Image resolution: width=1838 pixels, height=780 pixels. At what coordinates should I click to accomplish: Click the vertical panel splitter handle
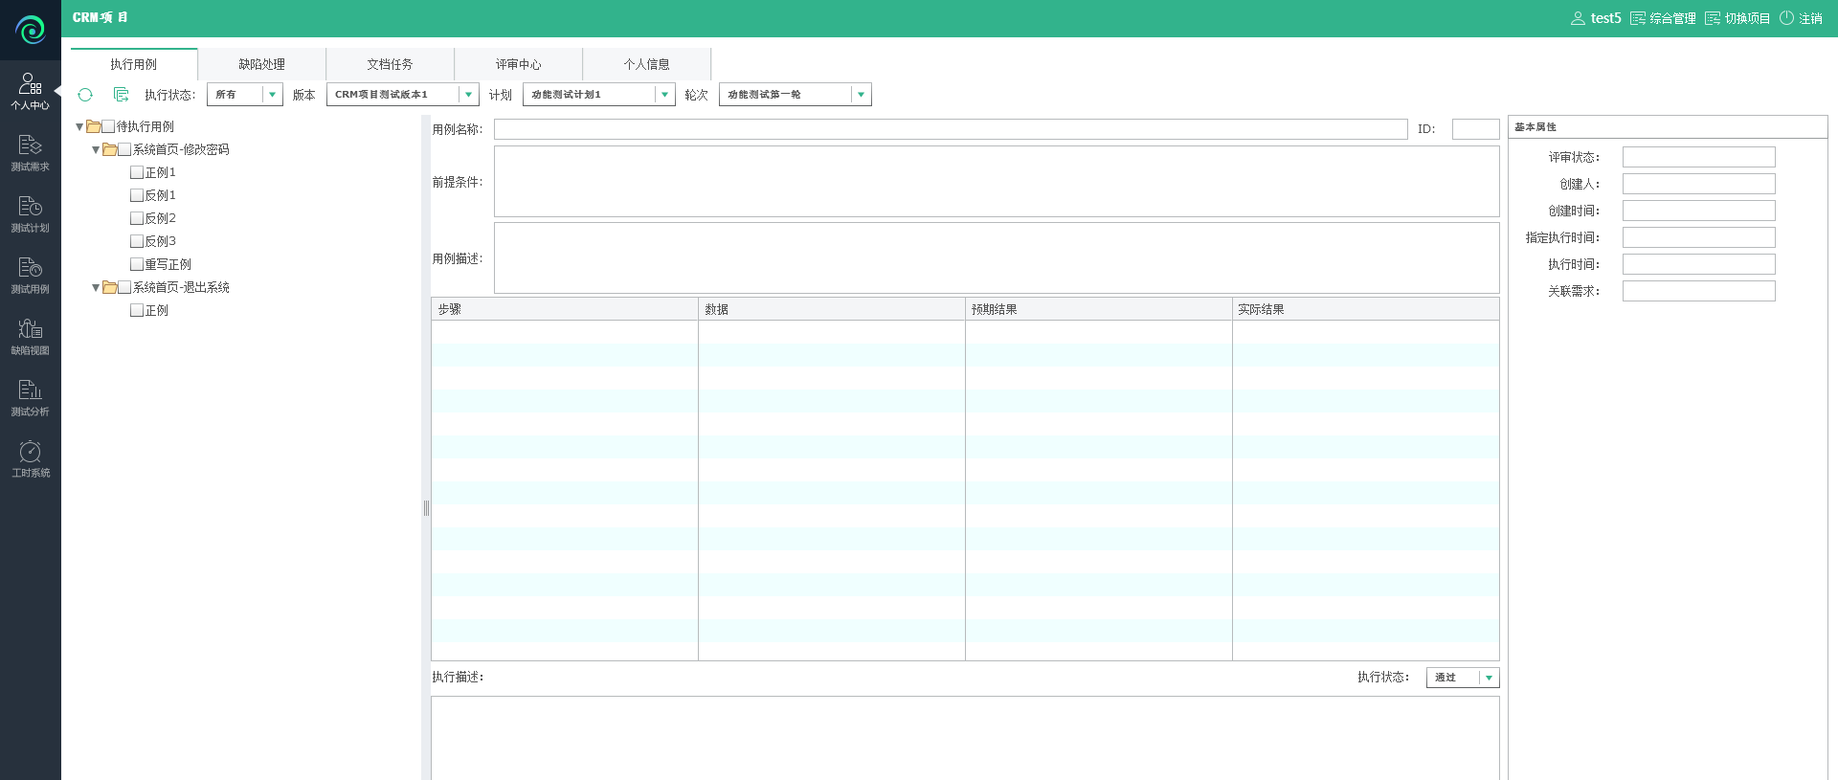pos(426,508)
